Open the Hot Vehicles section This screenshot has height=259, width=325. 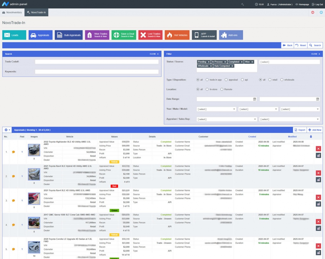pyautogui.click(x=177, y=35)
